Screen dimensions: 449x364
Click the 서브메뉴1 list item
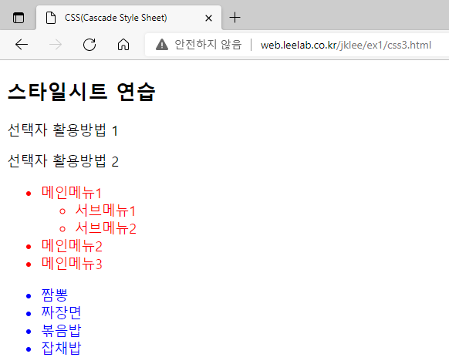point(105,211)
